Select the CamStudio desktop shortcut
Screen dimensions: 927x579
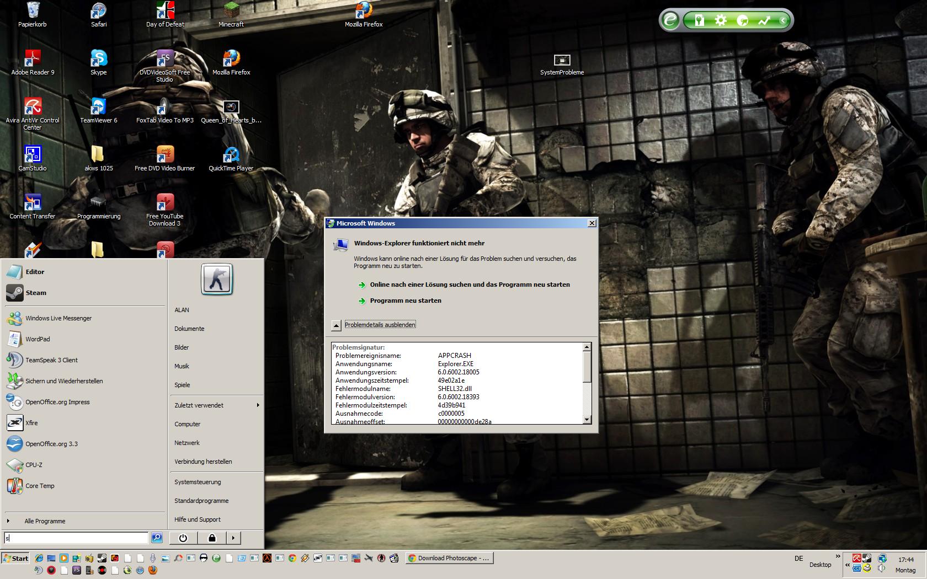click(33, 158)
